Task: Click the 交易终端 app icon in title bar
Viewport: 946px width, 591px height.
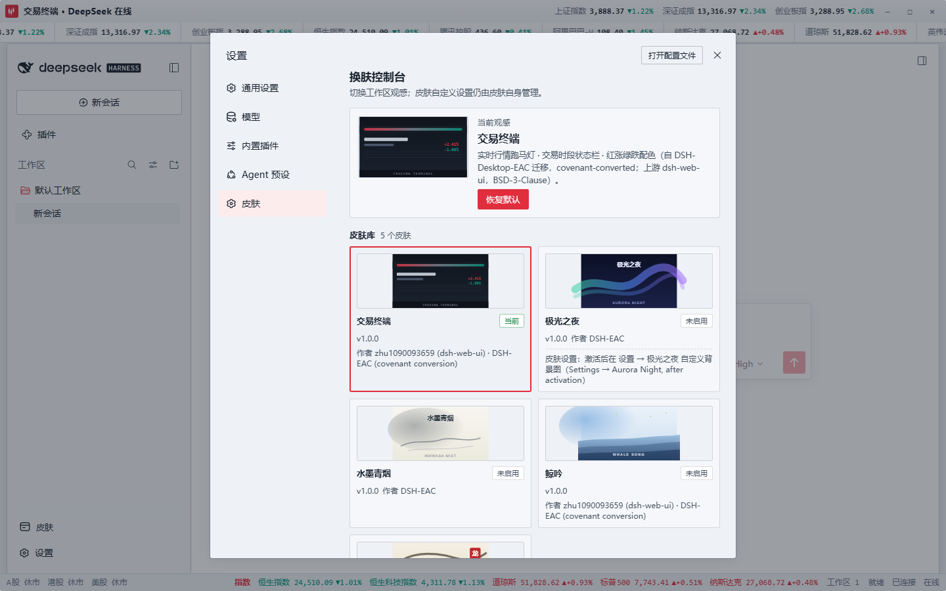Action: click(x=11, y=11)
